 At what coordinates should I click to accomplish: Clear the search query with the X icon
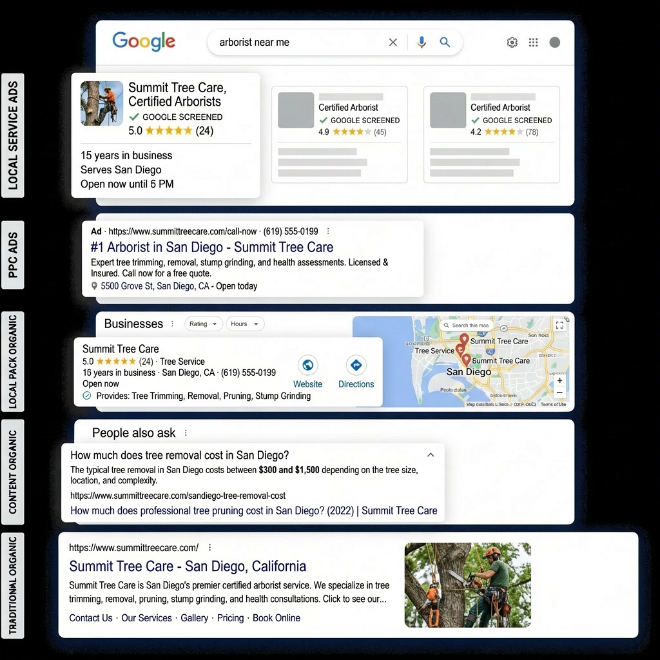coord(393,42)
